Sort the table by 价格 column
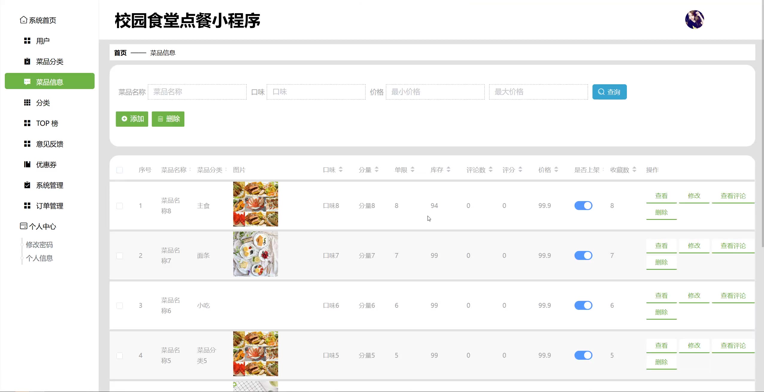Image resolution: width=764 pixels, height=392 pixels. pos(556,169)
